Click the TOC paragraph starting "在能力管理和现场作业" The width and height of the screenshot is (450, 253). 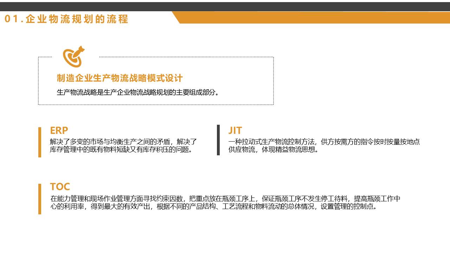pyautogui.click(x=225, y=203)
